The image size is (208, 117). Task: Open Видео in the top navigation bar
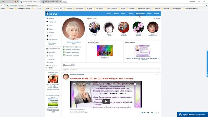tap(149, 14)
